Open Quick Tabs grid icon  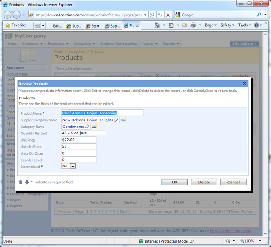[x=37, y=26]
